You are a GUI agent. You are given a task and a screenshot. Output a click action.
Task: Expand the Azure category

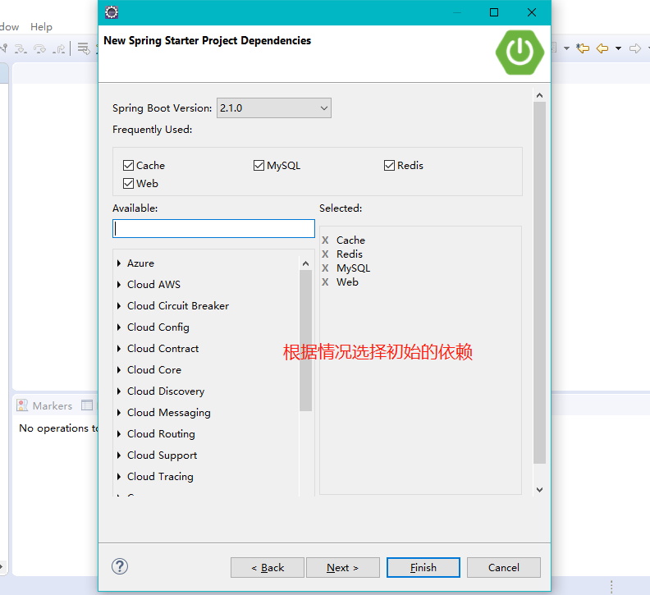119,263
